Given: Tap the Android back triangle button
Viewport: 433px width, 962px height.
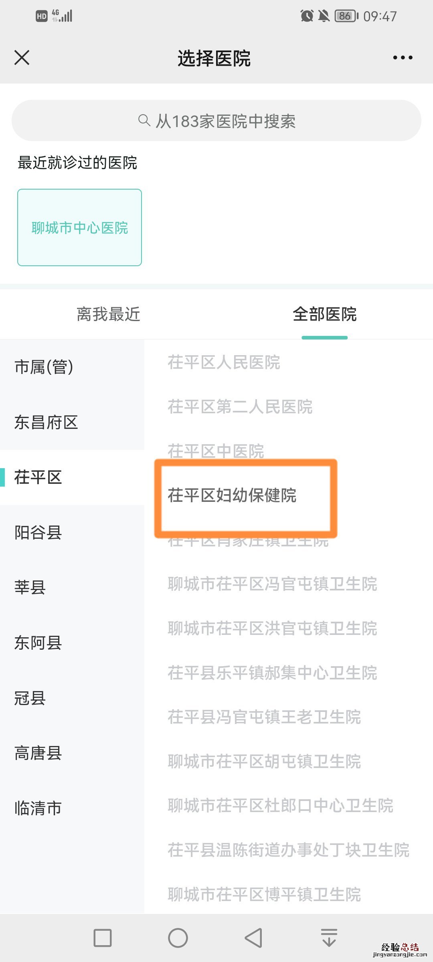Looking at the screenshot, I should [x=253, y=938].
